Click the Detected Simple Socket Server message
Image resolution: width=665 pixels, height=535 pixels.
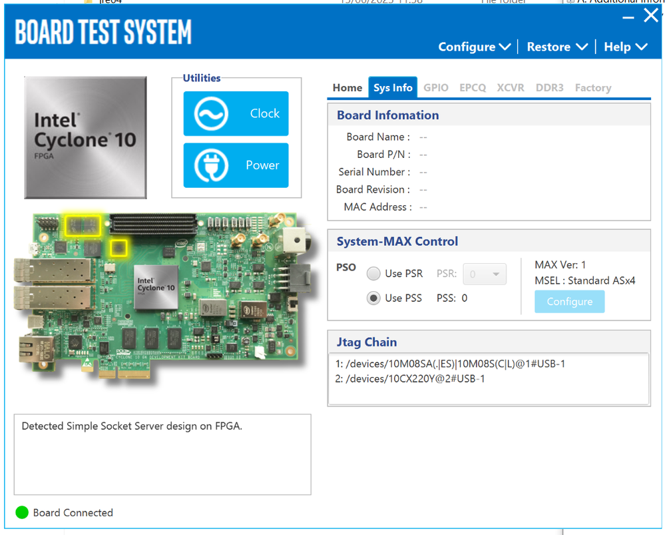tap(132, 426)
